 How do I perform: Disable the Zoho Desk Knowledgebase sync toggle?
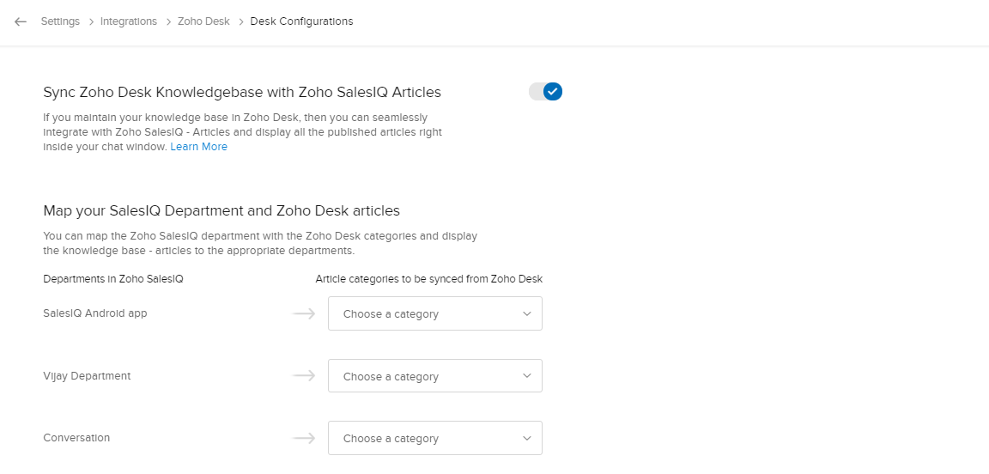coord(546,91)
